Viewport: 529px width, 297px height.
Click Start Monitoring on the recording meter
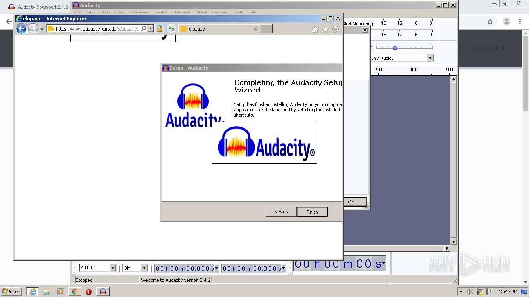pos(358,24)
